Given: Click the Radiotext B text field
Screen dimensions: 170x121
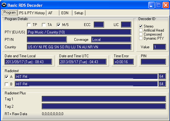Looking at the screenshot, I should click(x=86, y=84).
